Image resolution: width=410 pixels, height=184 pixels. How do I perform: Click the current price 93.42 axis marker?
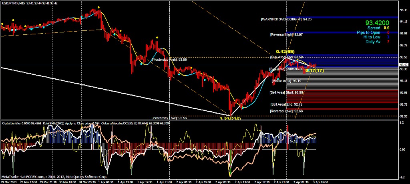(x=404, y=65)
